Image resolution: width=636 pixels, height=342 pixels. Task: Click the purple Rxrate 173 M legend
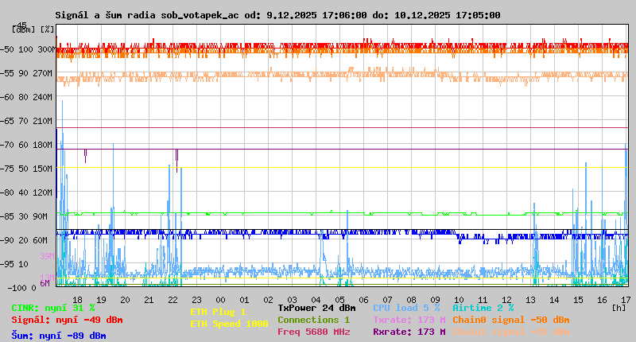coord(409,332)
